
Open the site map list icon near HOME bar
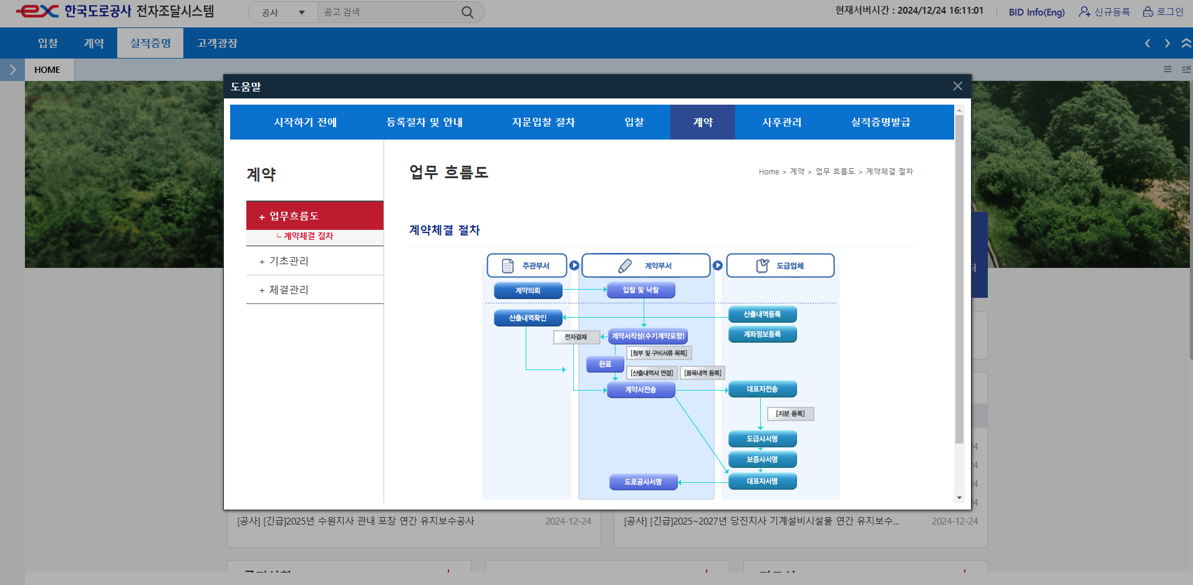pyautogui.click(x=1167, y=69)
